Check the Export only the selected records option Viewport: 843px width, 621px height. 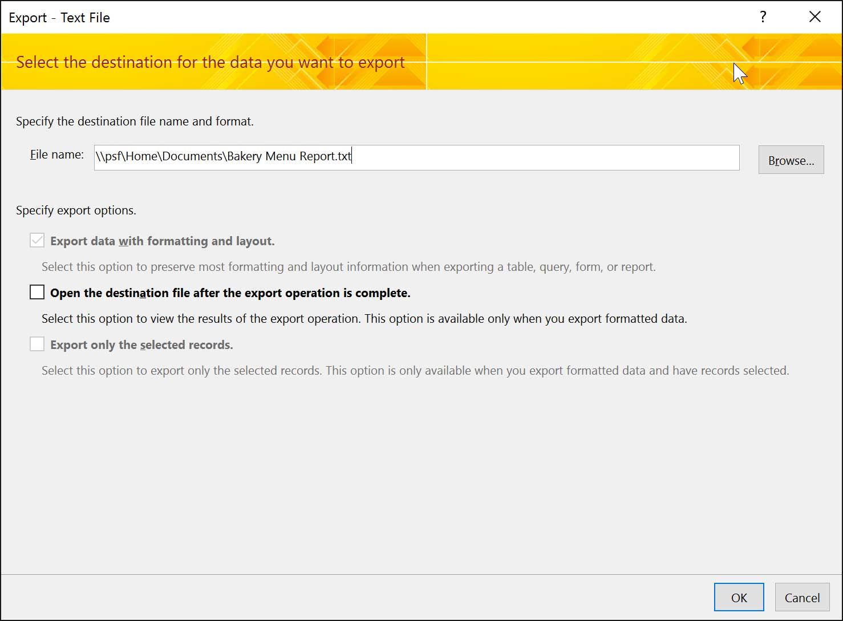click(x=37, y=343)
